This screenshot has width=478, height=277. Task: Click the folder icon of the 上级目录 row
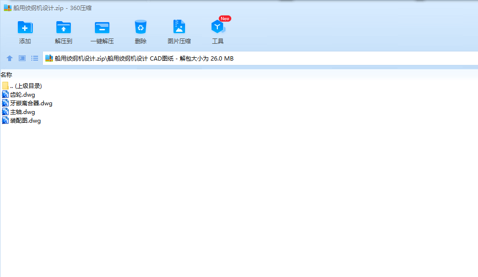[x=5, y=86]
